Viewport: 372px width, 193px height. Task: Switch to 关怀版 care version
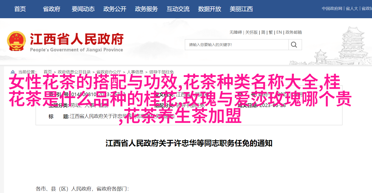(252, 32)
